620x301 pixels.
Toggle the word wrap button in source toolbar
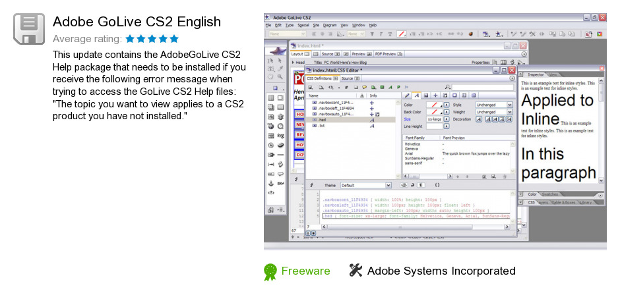(412, 185)
